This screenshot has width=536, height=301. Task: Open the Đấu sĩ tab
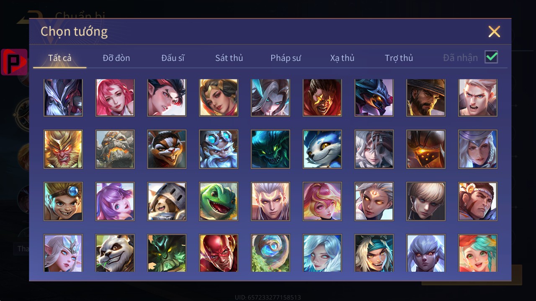pyautogui.click(x=173, y=58)
